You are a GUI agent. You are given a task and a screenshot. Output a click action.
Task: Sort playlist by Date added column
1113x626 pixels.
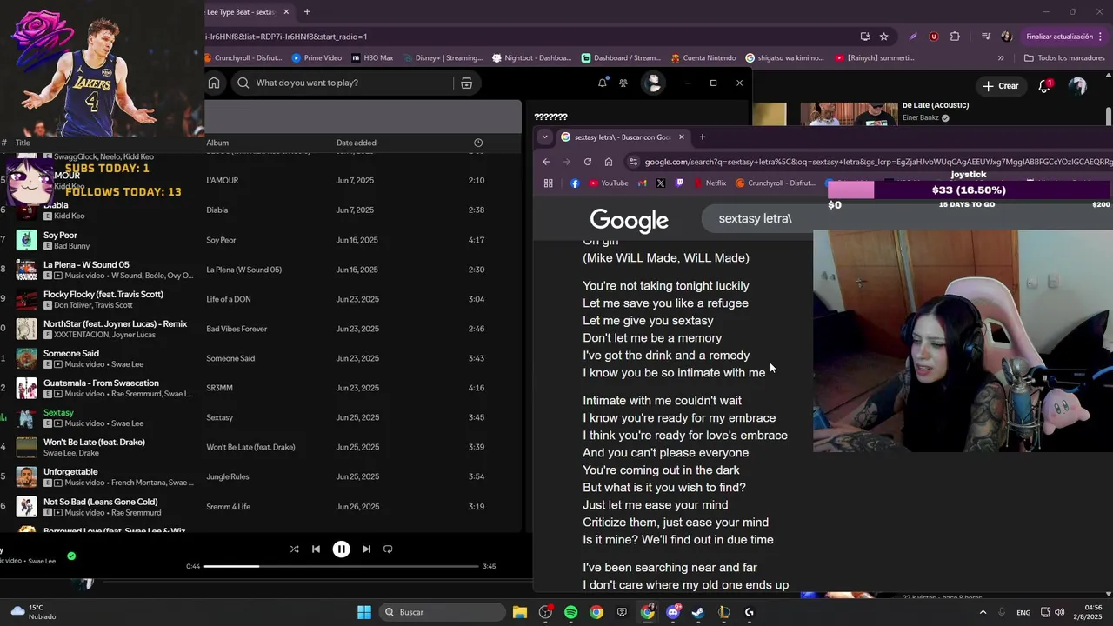click(x=357, y=143)
